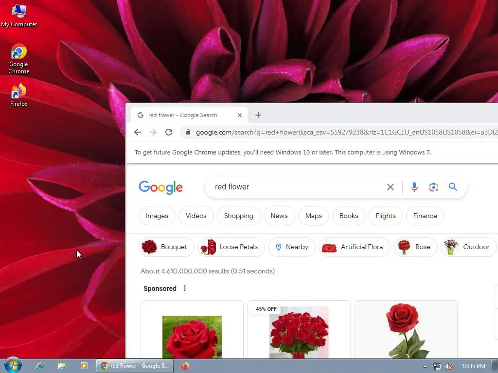Viewport: 498px width, 373px height.
Task: Select the Nearby filter chip
Action: coord(292,247)
